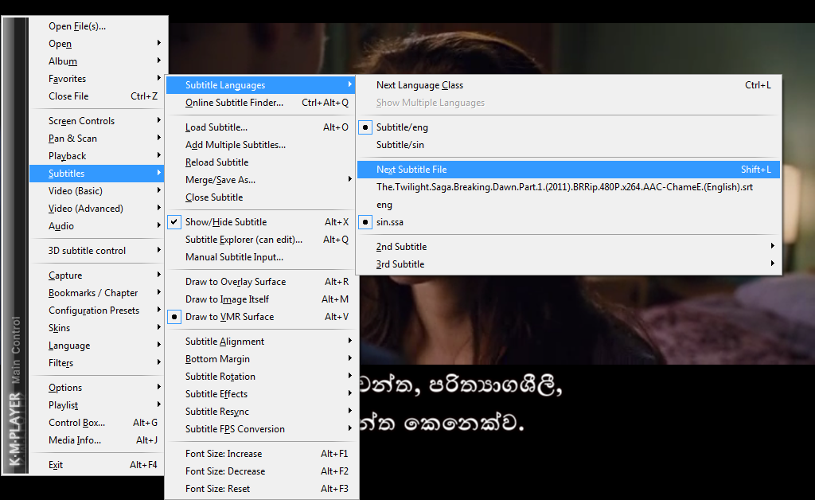
Task: Select Subtitle Languages menu item
Action: pyautogui.click(x=261, y=85)
